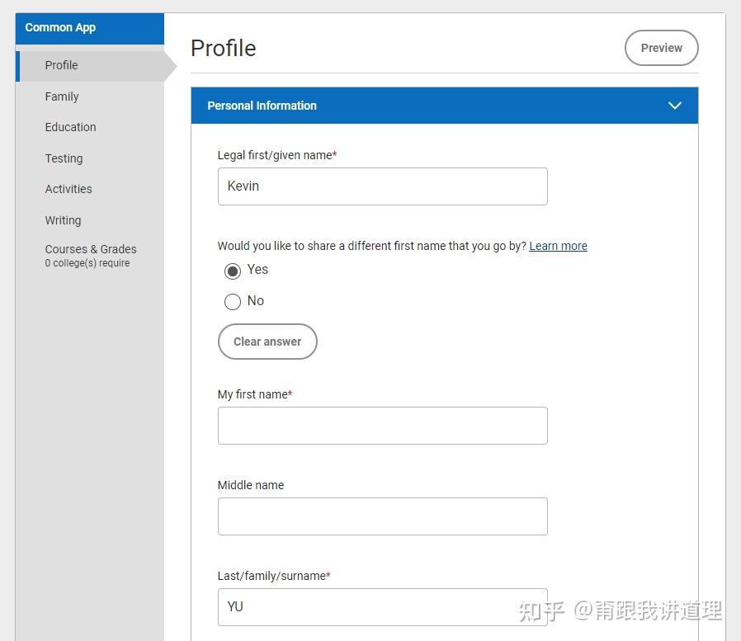Click the Common App header
This screenshot has height=641, width=741.
(x=59, y=27)
